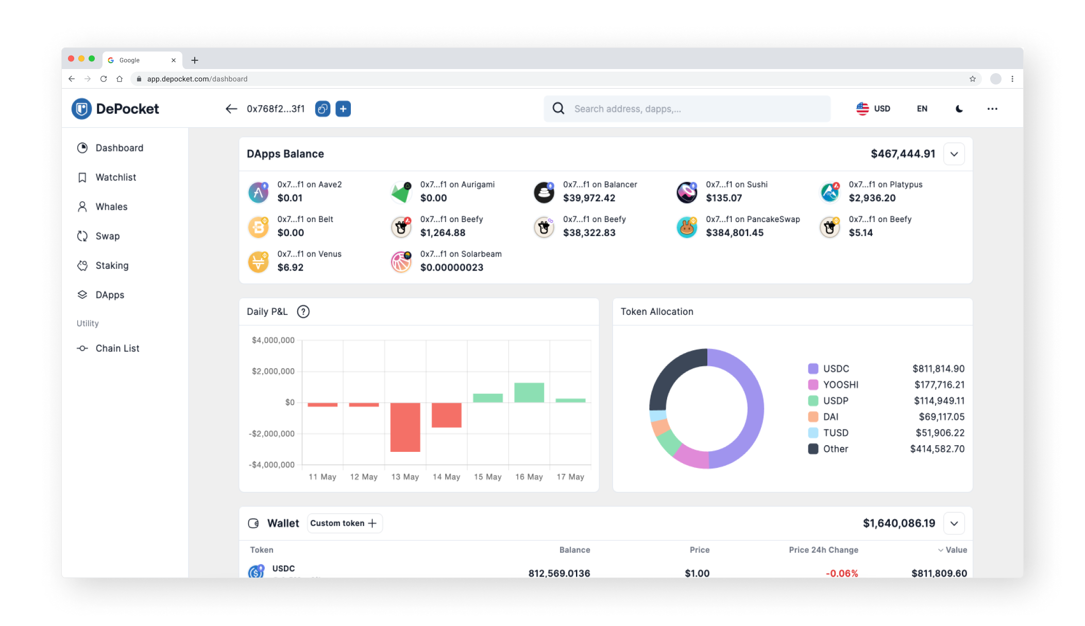Click the app.depocket.com address bar
The width and height of the screenshot is (1085, 626).
[x=556, y=79]
